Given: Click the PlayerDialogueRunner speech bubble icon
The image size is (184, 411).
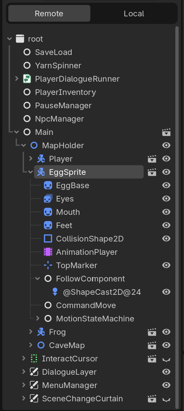Looking at the screenshot, I should point(27,79).
